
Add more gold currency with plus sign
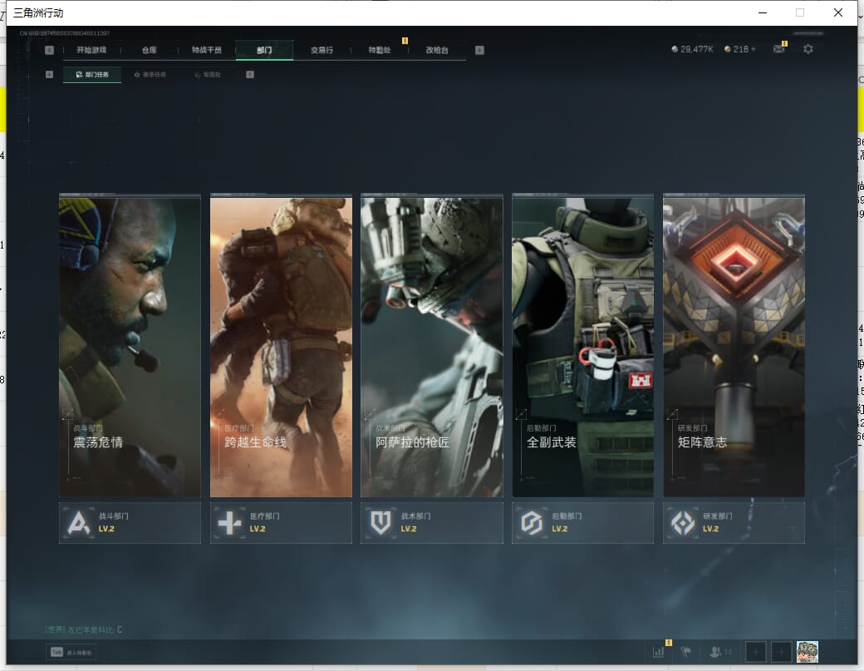click(754, 49)
